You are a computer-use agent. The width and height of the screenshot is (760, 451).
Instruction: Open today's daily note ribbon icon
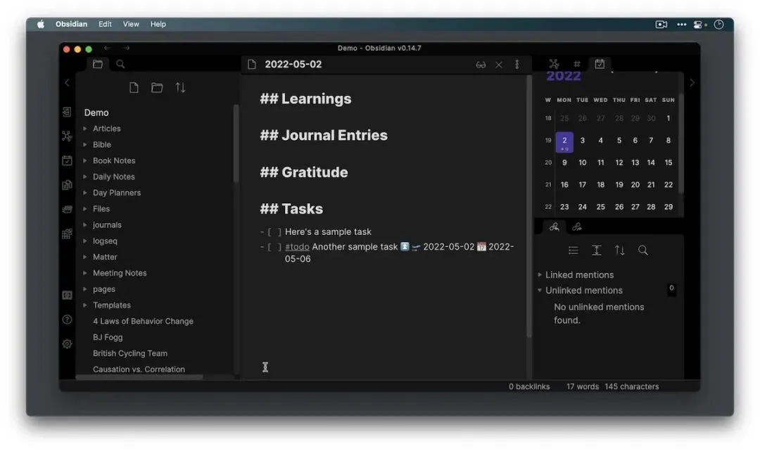point(67,160)
